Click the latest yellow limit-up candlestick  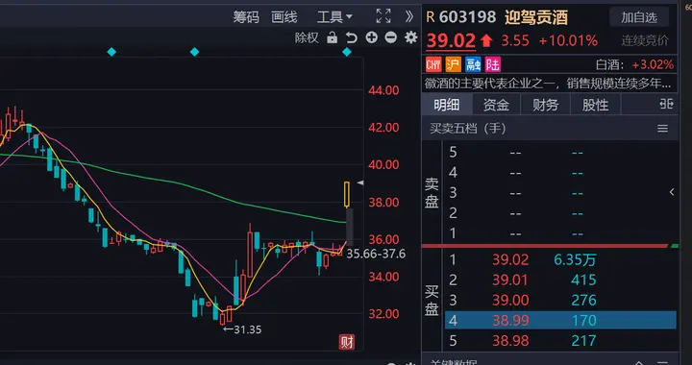[x=347, y=194]
